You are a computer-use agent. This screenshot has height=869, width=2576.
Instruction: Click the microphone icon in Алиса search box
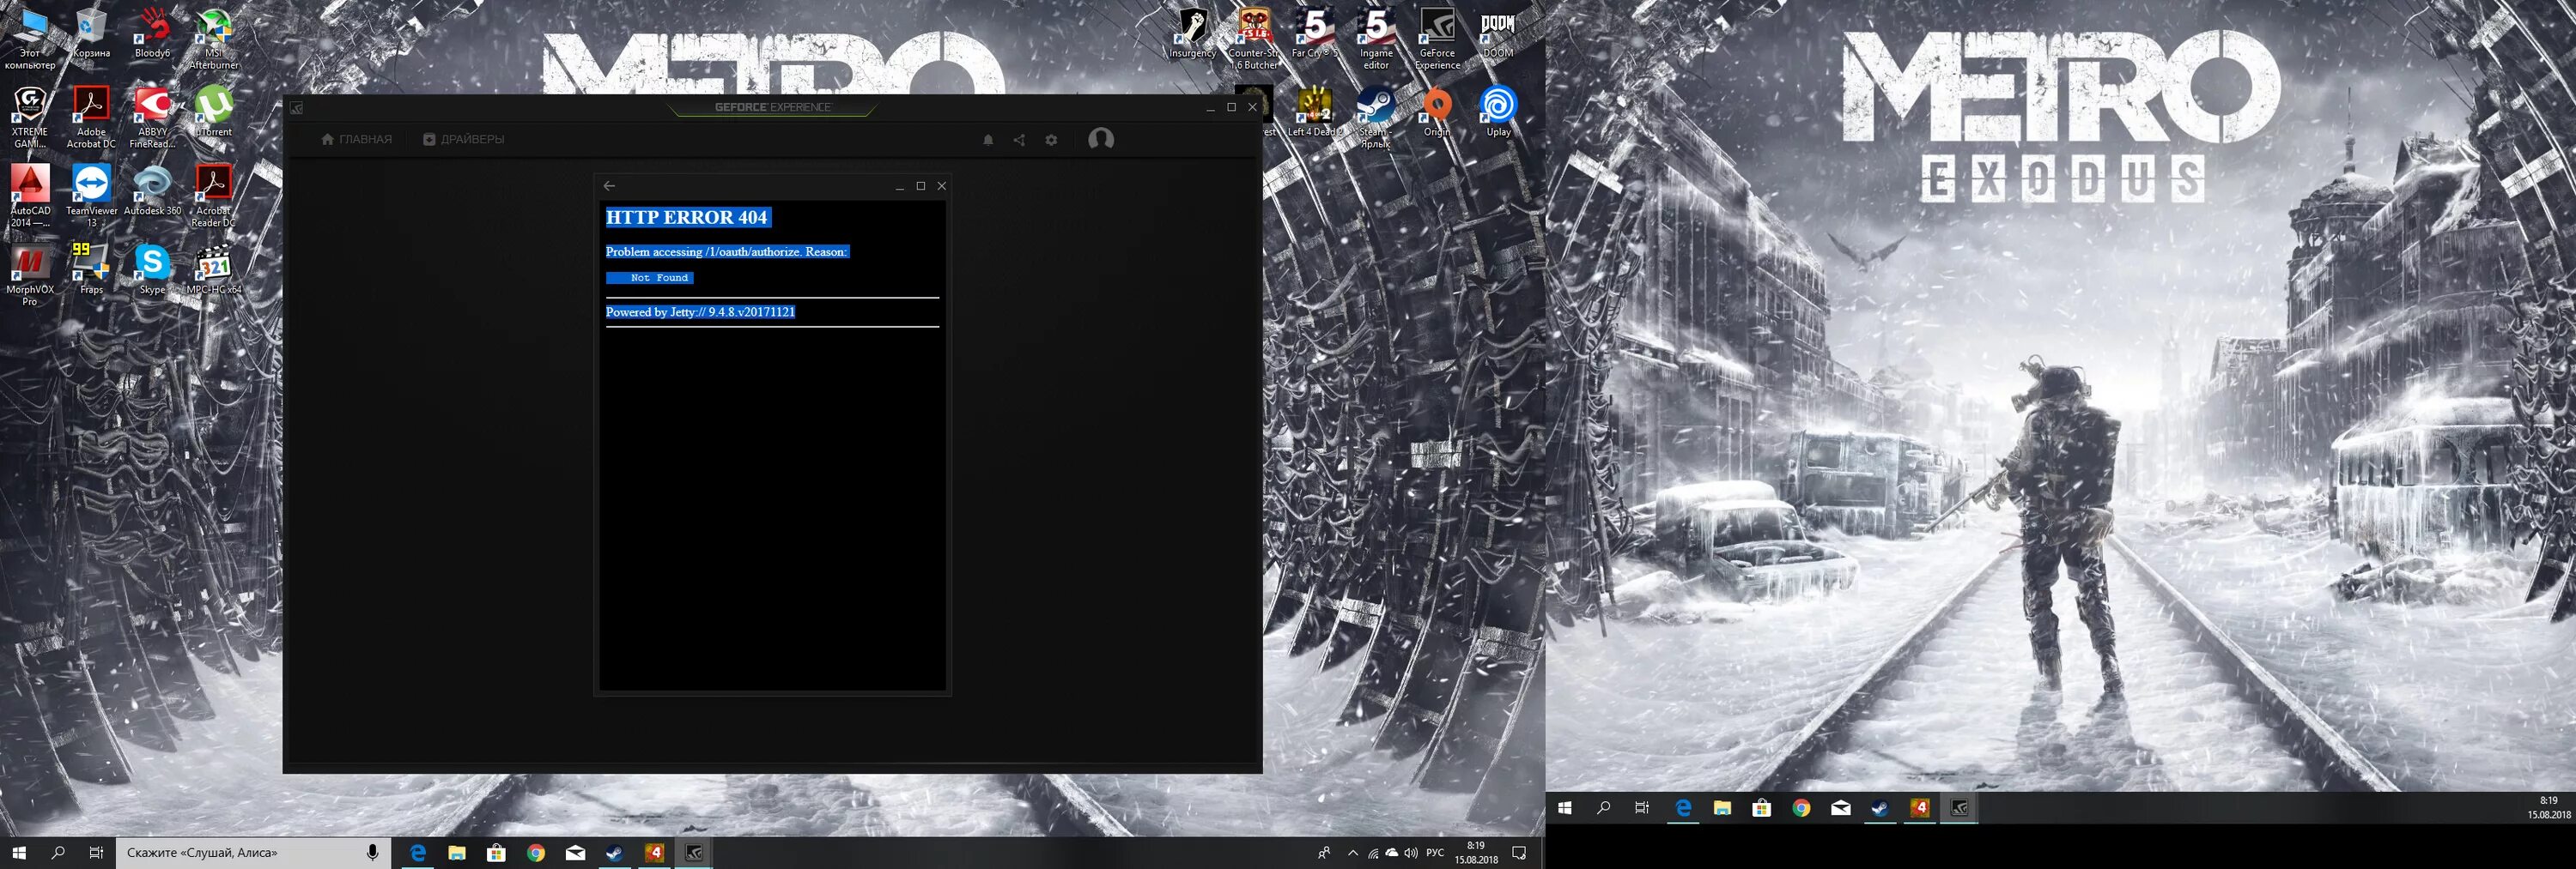pyautogui.click(x=372, y=853)
